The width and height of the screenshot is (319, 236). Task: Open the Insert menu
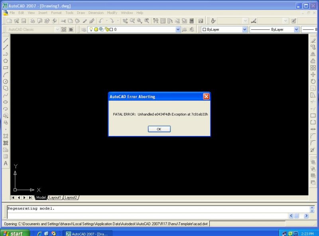[43, 13]
